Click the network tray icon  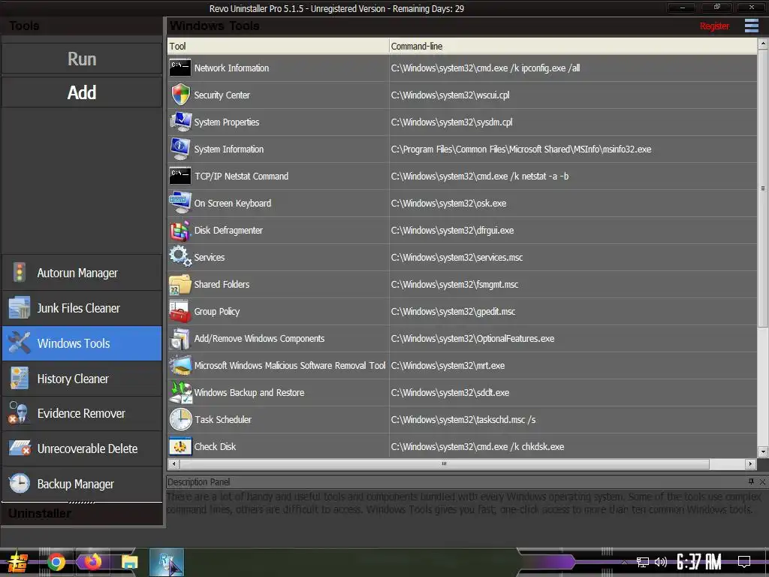click(x=643, y=562)
